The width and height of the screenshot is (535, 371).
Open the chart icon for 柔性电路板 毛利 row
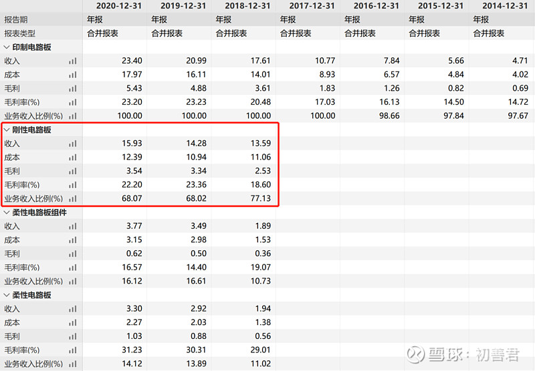[x=73, y=336]
